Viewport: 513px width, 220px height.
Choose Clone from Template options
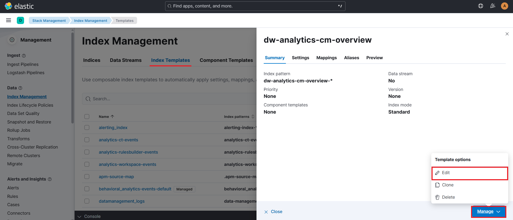[x=470, y=185]
